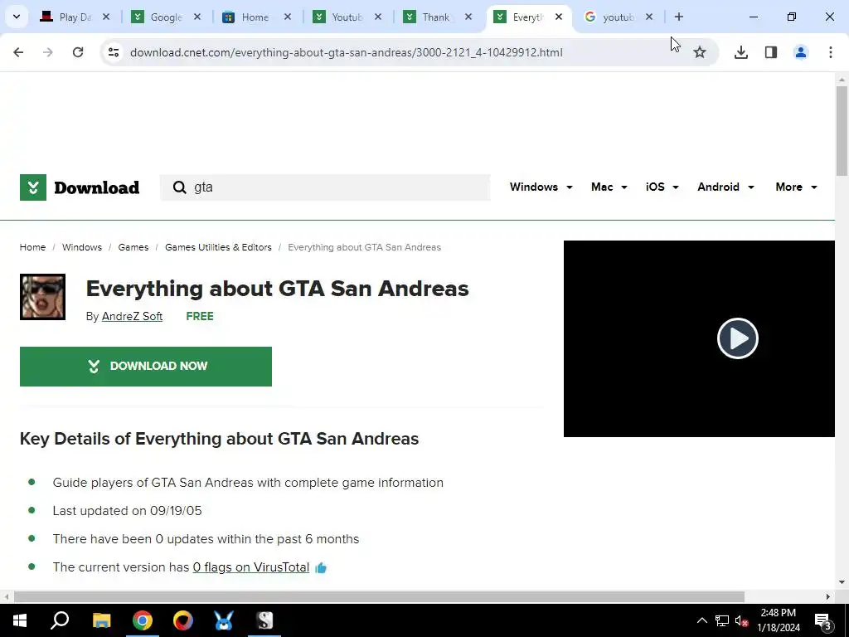Click the DOWNLOAD NOW button
The width and height of the screenshot is (849, 637).
[x=146, y=367]
